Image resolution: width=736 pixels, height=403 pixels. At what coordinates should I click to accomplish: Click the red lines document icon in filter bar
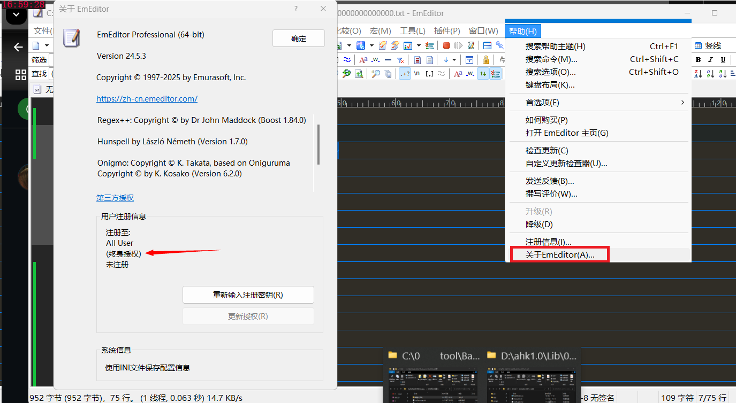tap(417, 60)
